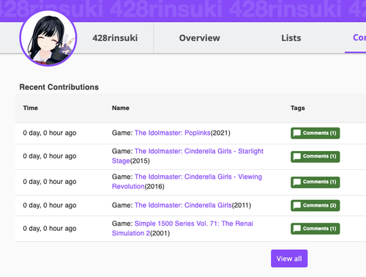
Task: Click the Tags column header
Action: coord(298,108)
